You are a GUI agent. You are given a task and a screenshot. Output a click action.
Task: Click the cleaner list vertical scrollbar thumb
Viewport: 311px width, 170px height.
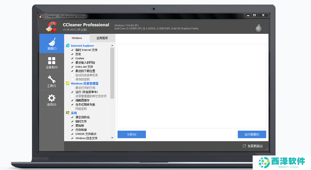(112, 73)
